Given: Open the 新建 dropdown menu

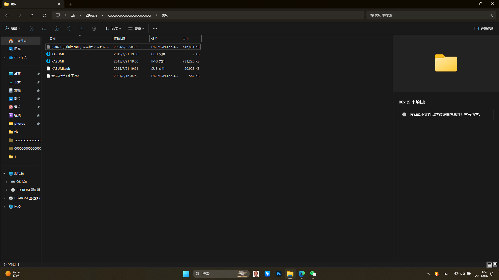Looking at the screenshot, I should (x=12, y=29).
